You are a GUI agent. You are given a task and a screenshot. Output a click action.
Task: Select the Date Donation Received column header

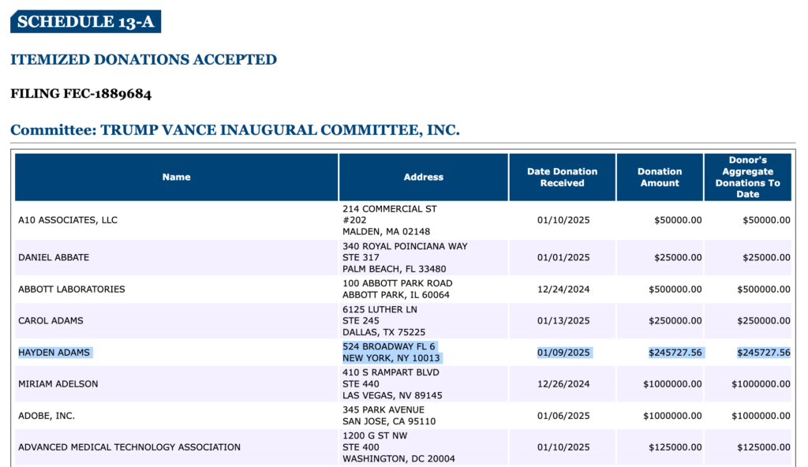coord(562,177)
